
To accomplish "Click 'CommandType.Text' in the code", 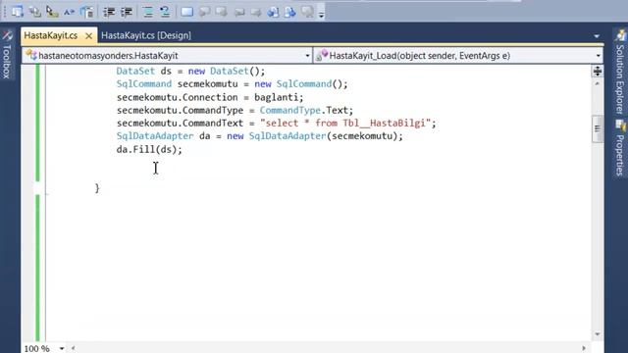I will click(x=303, y=110).
